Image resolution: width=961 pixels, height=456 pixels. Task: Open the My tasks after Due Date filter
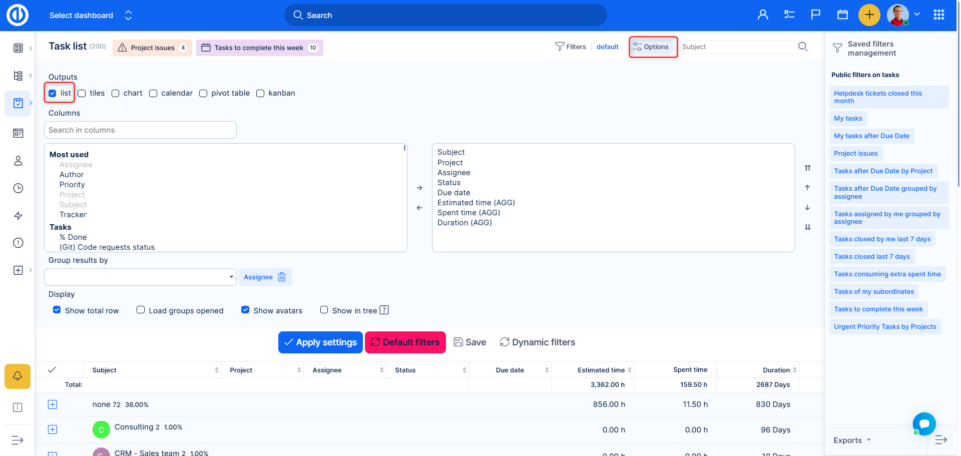pyautogui.click(x=871, y=136)
